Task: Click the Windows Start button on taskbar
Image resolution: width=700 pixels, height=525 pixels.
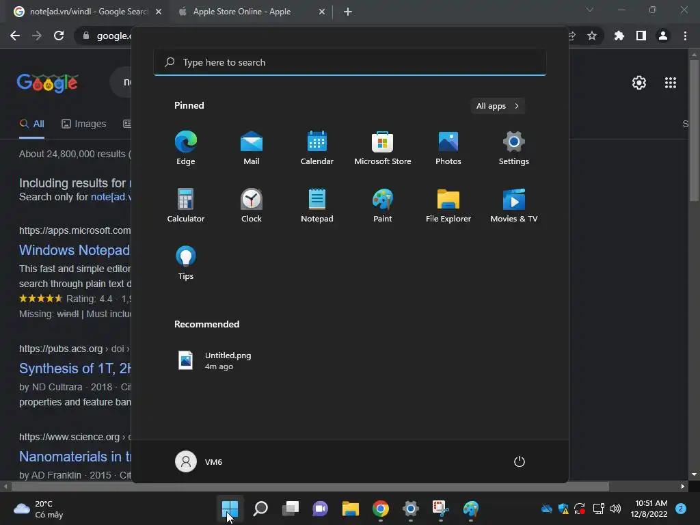Action: 230,509
